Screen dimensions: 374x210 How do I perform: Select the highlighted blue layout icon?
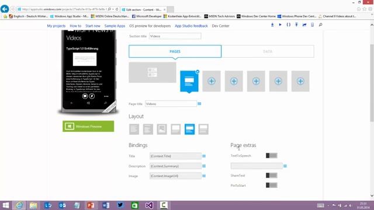coord(189,129)
